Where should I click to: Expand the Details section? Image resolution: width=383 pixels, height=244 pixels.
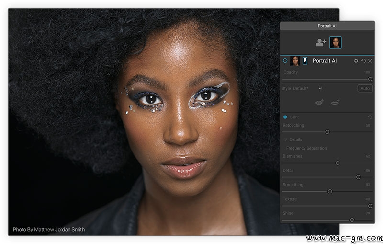[285, 139]
